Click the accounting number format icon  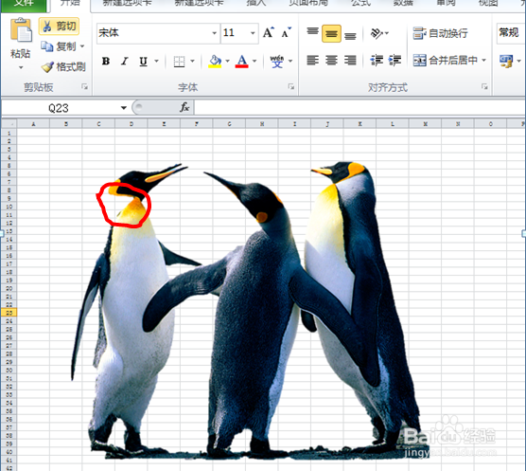tap(506, 62)
